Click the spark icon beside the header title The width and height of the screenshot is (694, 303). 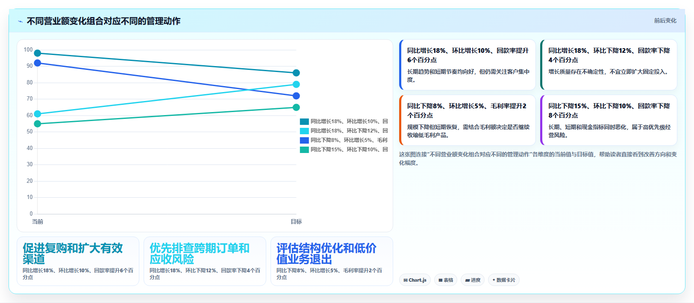pos(20,21)
